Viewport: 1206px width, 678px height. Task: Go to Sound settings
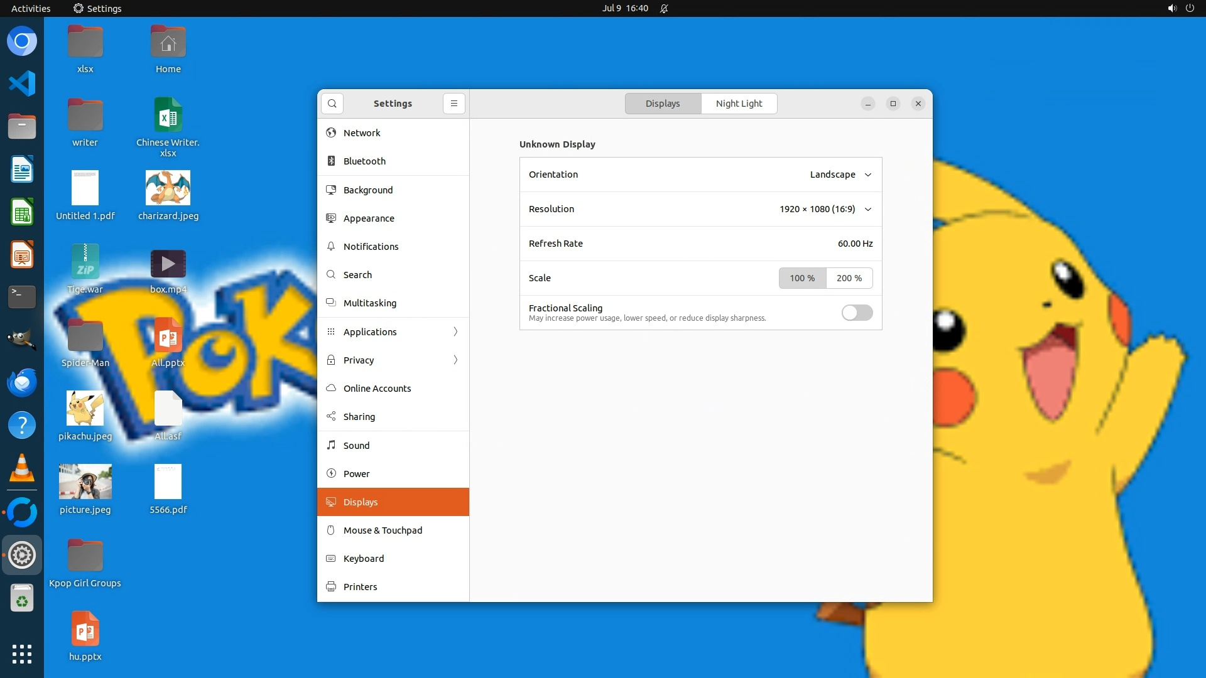tap(356, 446)
